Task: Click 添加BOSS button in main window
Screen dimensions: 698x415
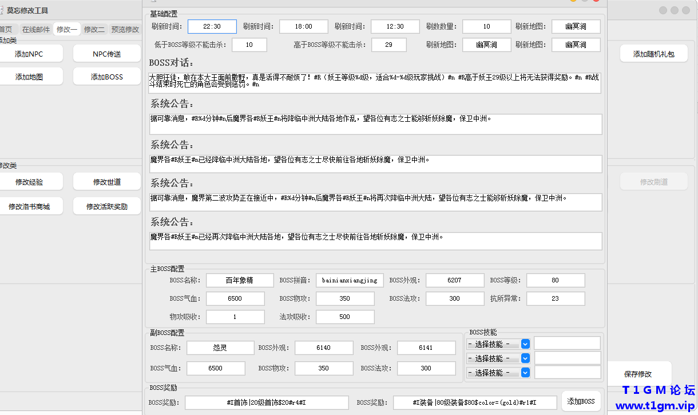Action: [107, 77]
